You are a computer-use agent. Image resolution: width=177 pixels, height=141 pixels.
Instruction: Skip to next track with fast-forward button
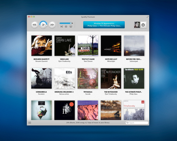click(52, 25)
